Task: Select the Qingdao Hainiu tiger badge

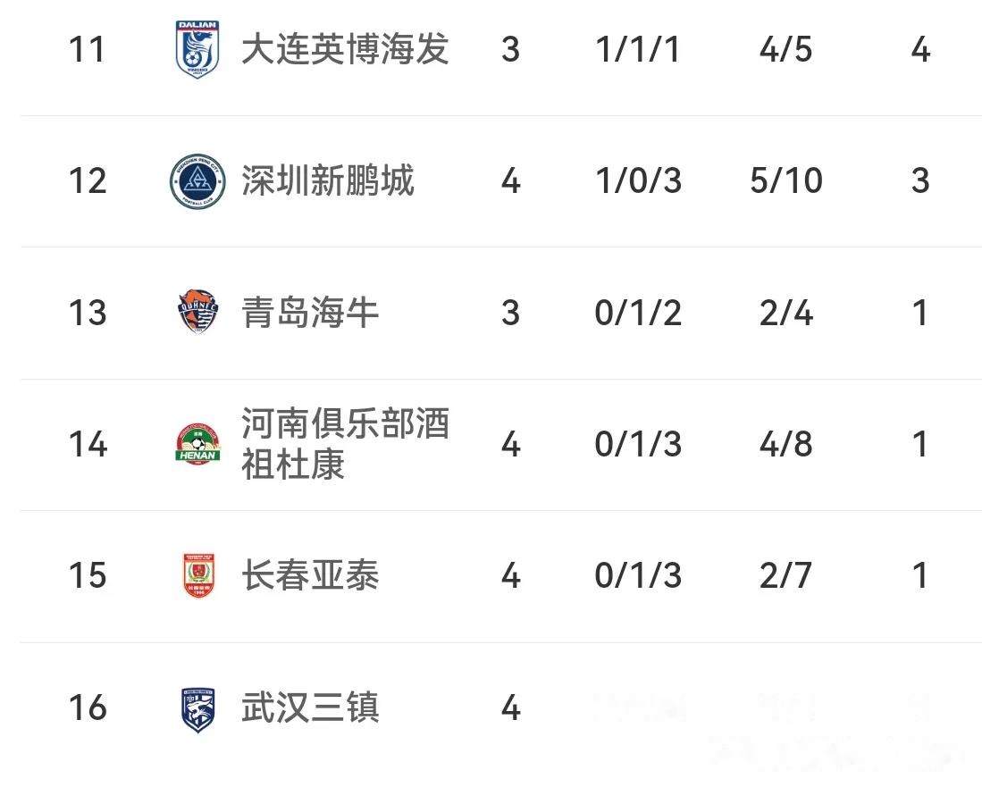Action: pos(197,313)
